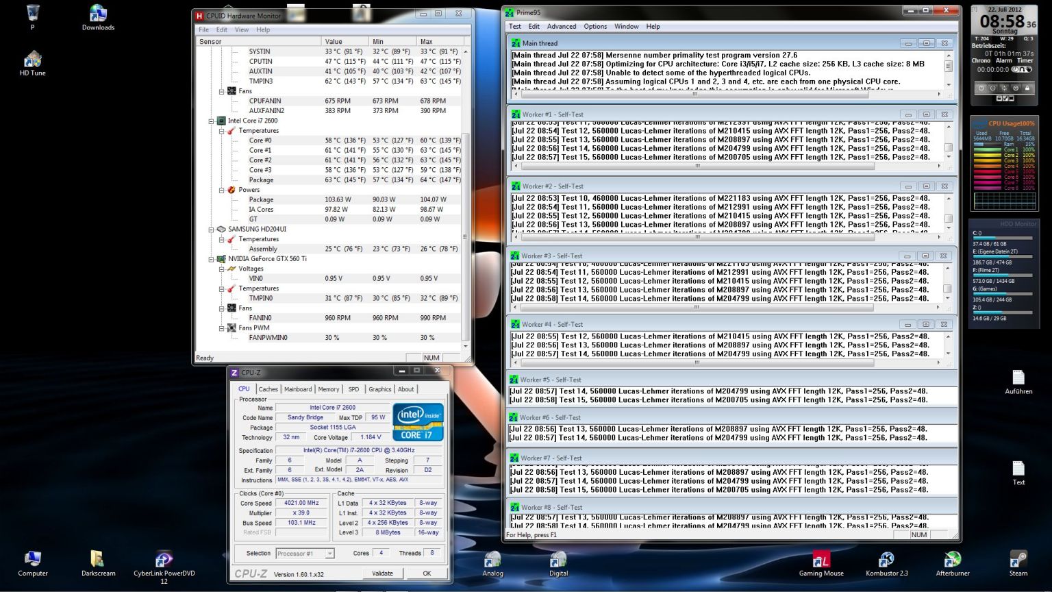Collapse the NVIDIA GeForce GTX 560 Ti node
The width and height of the screenshot is (1052, 592).
coord(212,259)
